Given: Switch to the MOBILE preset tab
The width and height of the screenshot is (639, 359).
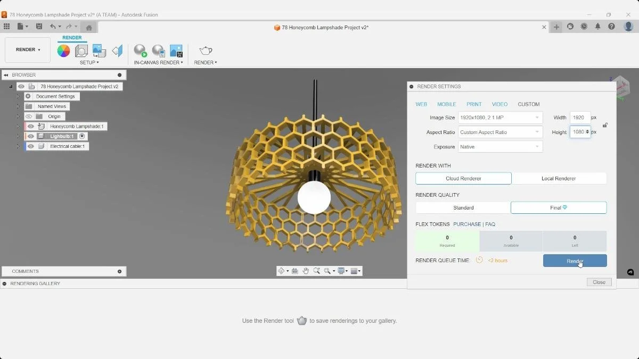Looking at the screenshot, I should 447,104.
